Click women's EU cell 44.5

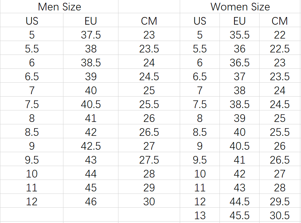pos(239,201)
